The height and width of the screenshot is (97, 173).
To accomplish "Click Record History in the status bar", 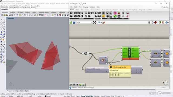I will 105,96.
